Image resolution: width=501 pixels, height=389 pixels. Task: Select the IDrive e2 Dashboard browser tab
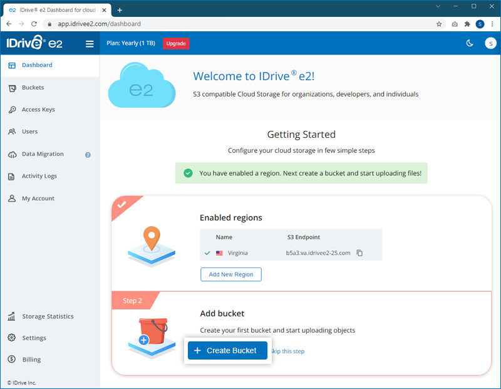[57, 10]
